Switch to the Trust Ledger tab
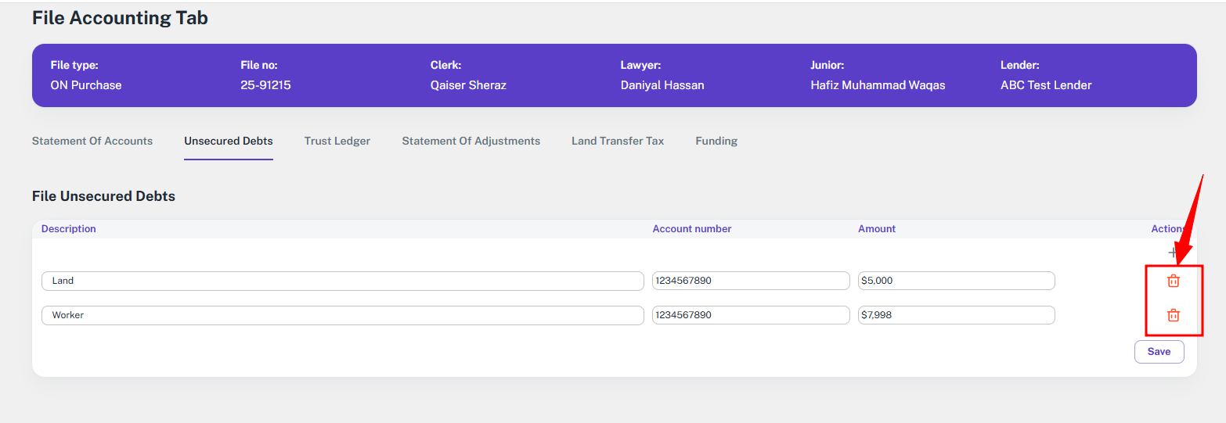 (337, 142)
